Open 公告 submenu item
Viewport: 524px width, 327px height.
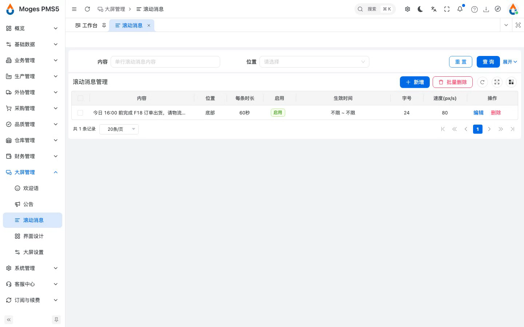click(32, 204)
